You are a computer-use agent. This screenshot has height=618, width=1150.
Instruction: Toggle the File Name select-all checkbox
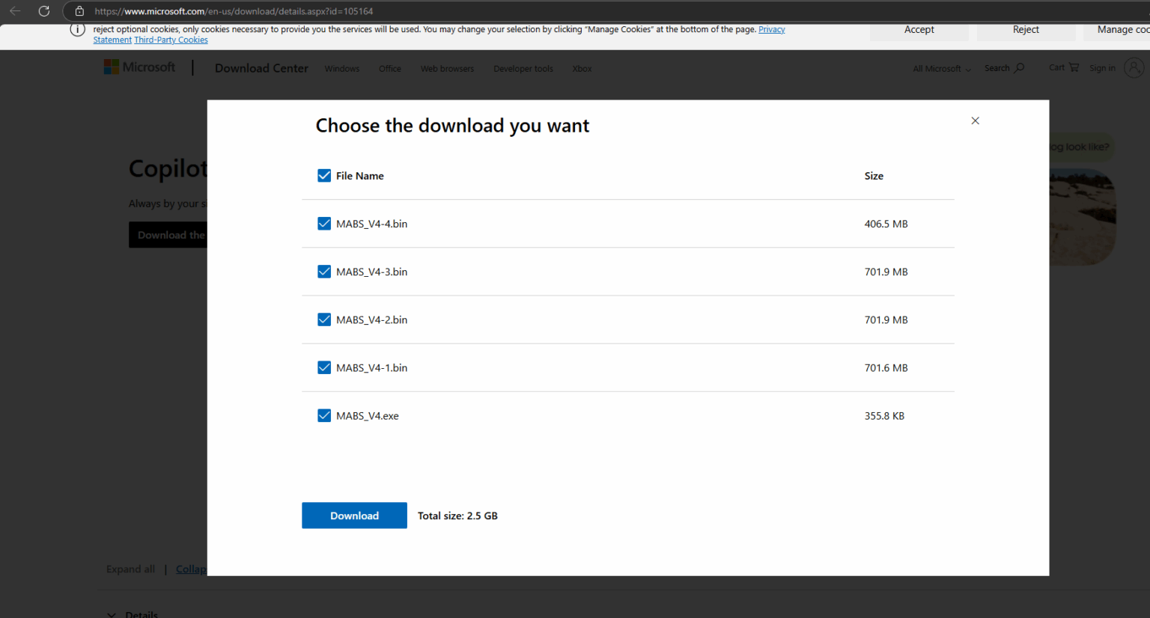(x=324, y=175)
